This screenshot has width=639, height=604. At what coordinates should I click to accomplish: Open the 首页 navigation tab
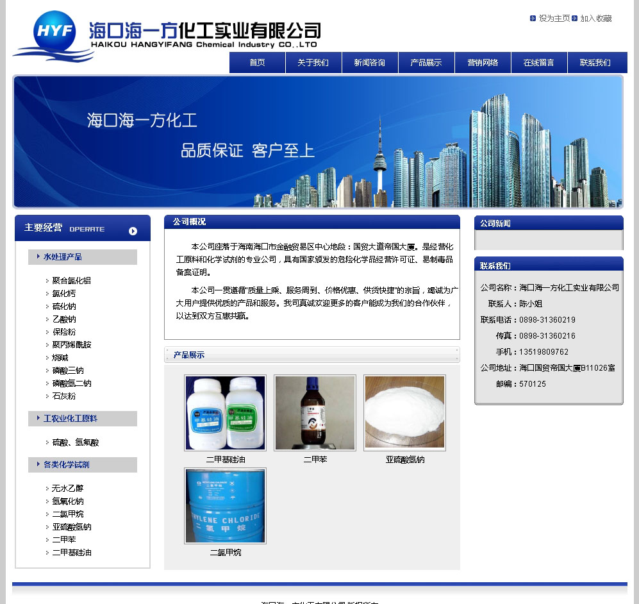click(257, 63)
